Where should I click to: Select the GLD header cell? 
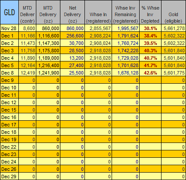[9, 12]
